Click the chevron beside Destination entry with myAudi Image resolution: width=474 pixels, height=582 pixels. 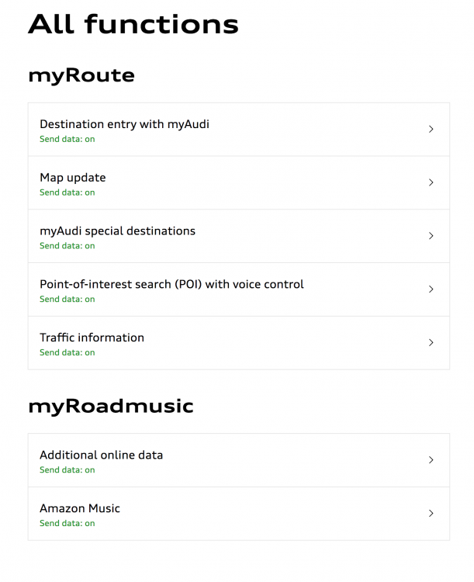431,130
